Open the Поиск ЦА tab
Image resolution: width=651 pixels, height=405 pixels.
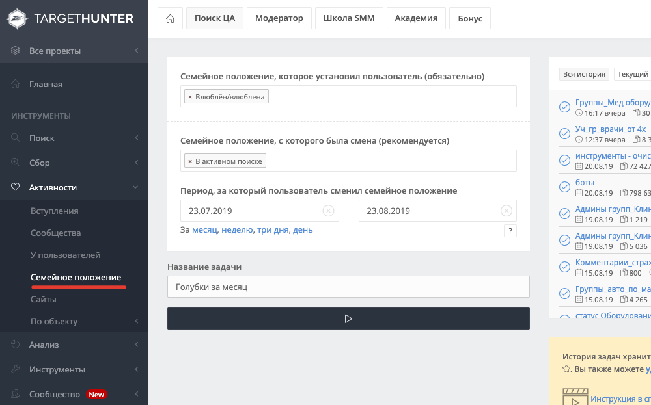(215, 18)
